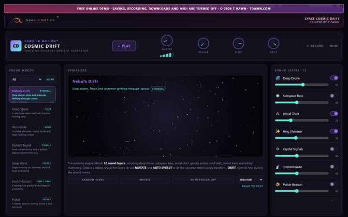This screenshot has height=217, width=348.
Task: Turn off the Deep Drone layer toggle
Action: 334,78
